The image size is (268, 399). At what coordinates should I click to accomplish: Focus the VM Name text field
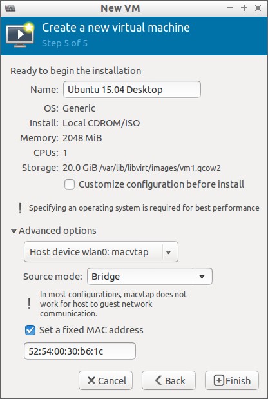point(132,90)
